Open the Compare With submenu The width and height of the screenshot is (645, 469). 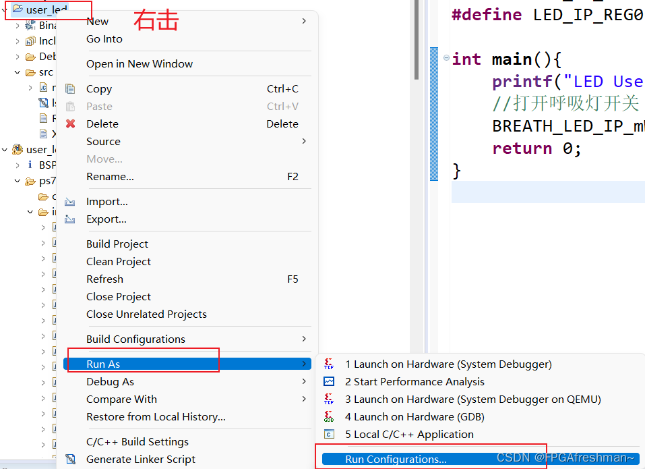click(x=187, y=399)
